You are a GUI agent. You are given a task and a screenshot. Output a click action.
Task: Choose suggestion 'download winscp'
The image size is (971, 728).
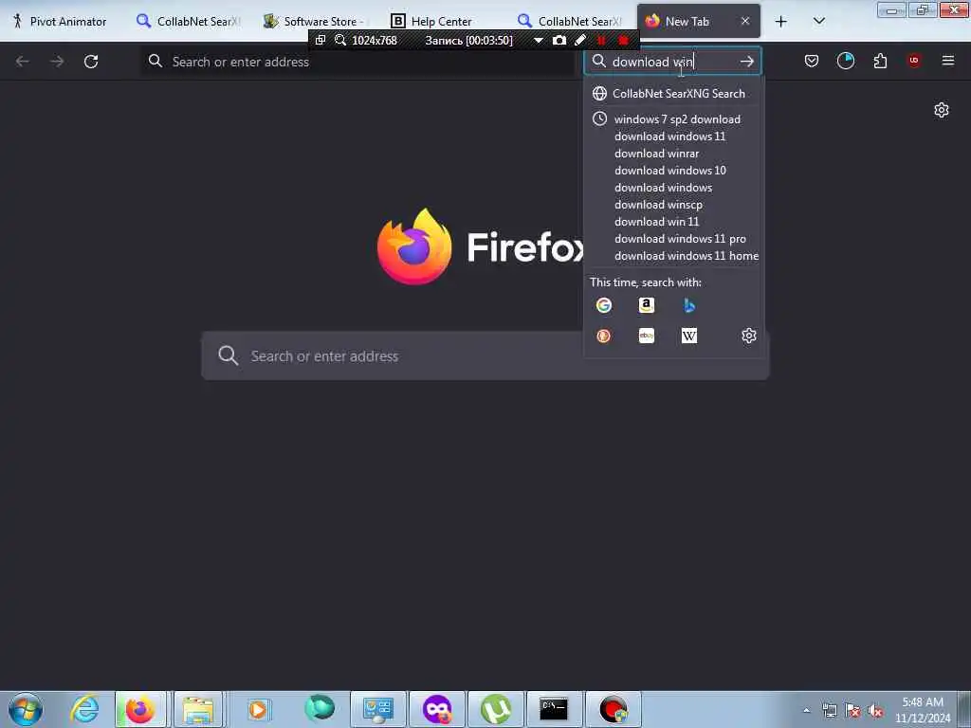tap(658, 205)
